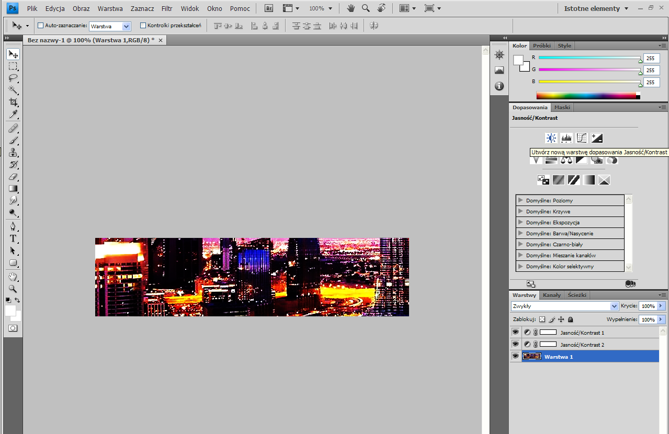The image size is (669, 434).
Task: Open the collapsed Histogram panel icon
Action: 499,70
